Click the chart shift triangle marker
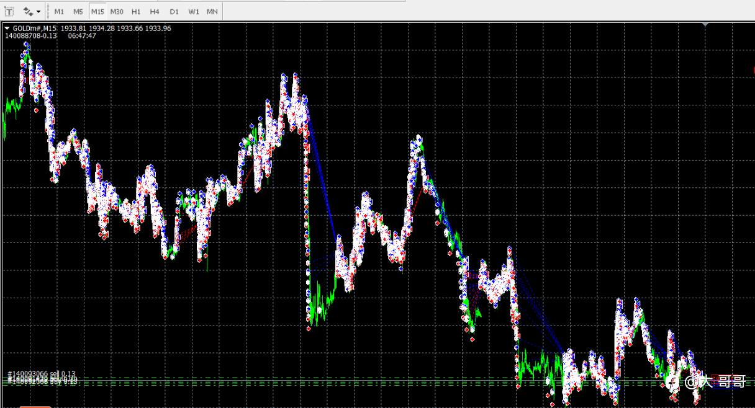The image size is (755, 408). pyautogui.click(x=705, y=24)
